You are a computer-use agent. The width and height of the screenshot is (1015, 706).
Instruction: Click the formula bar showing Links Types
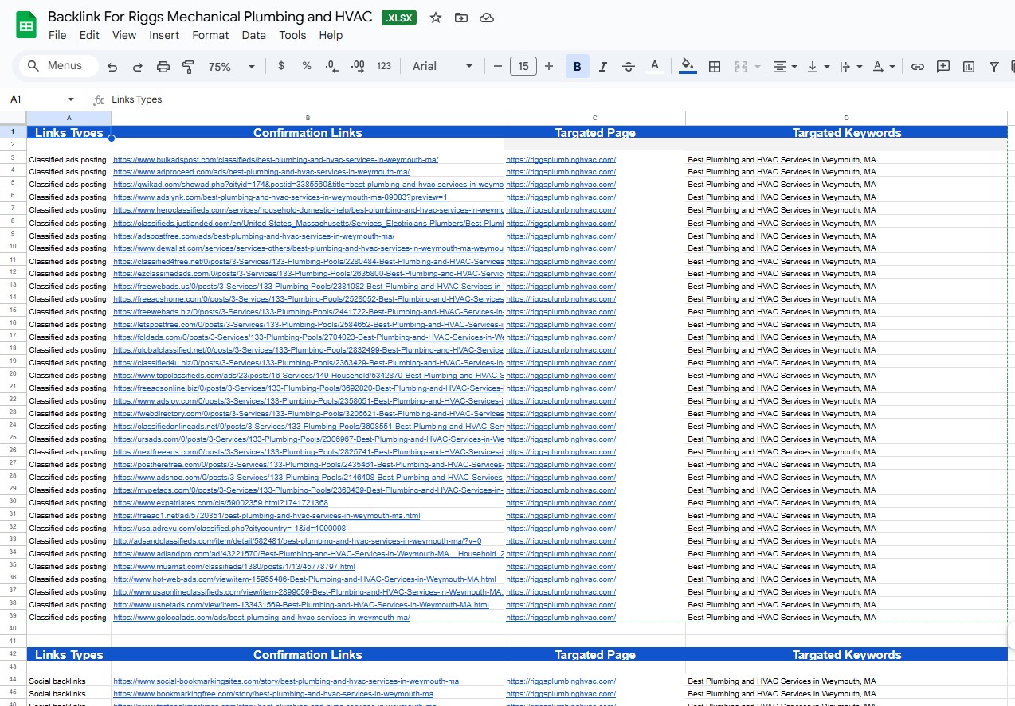(558, 99)
